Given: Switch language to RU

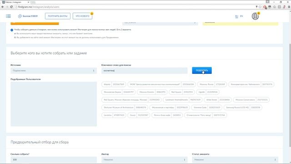Looking at the screenshot, I should point(236,16).
